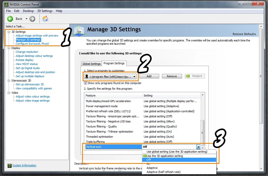This screenshot has width=268, height=176.
Task: Open Set up stereoscopic 3D task
Action: click(30, 84)
